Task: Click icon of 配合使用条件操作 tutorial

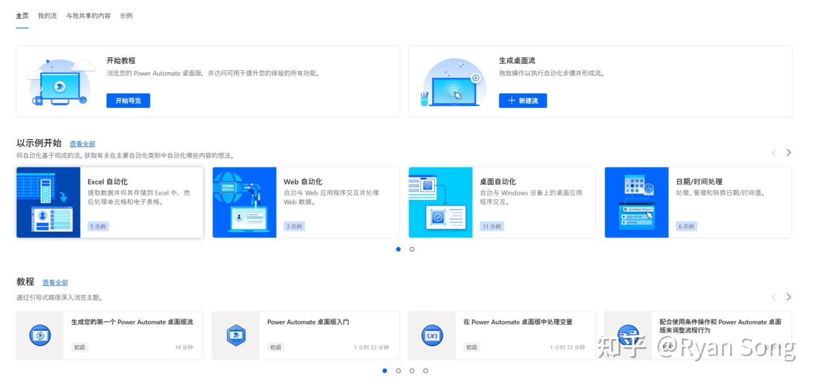Action: coord(628,335)
